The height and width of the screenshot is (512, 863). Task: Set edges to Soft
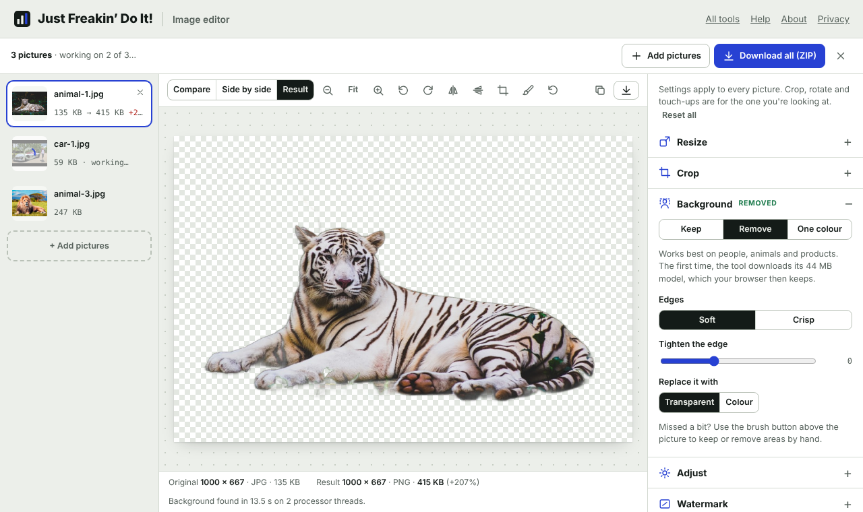(707, 320)
